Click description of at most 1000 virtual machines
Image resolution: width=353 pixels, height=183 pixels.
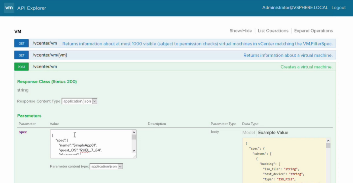point(197,44)
